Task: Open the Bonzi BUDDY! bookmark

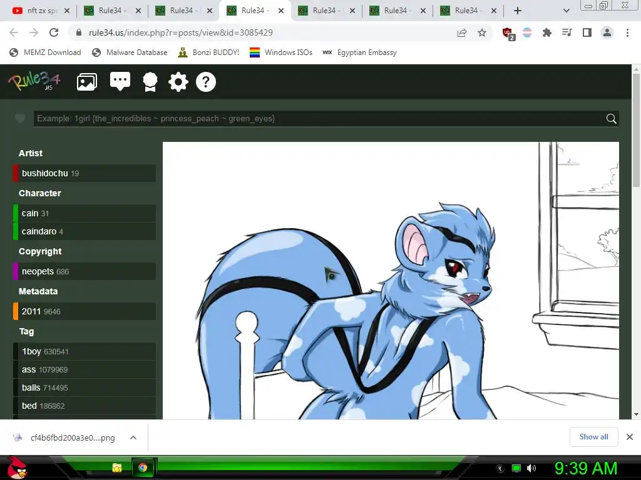Action: click(x=209, y=52)
